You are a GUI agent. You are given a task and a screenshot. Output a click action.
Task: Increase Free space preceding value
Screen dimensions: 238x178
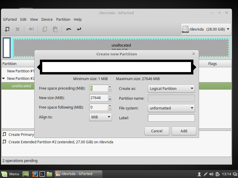pos(110,86)
